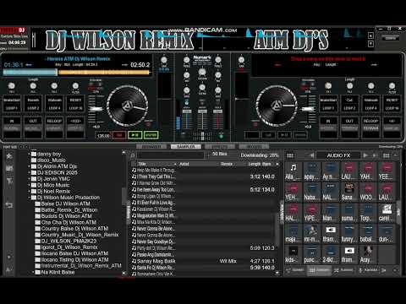Trigger the 'sama' sampler pad

coord(349,213)
